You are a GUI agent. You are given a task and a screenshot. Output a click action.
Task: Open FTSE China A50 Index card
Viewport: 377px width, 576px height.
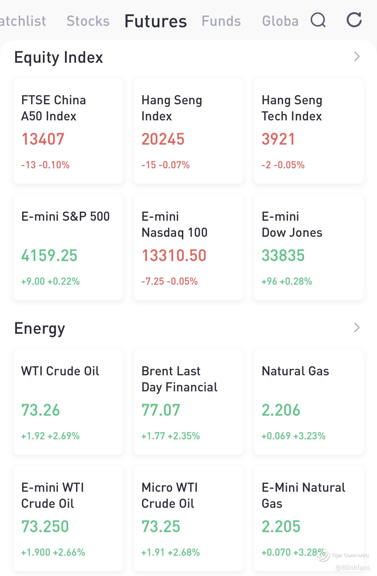68,131
